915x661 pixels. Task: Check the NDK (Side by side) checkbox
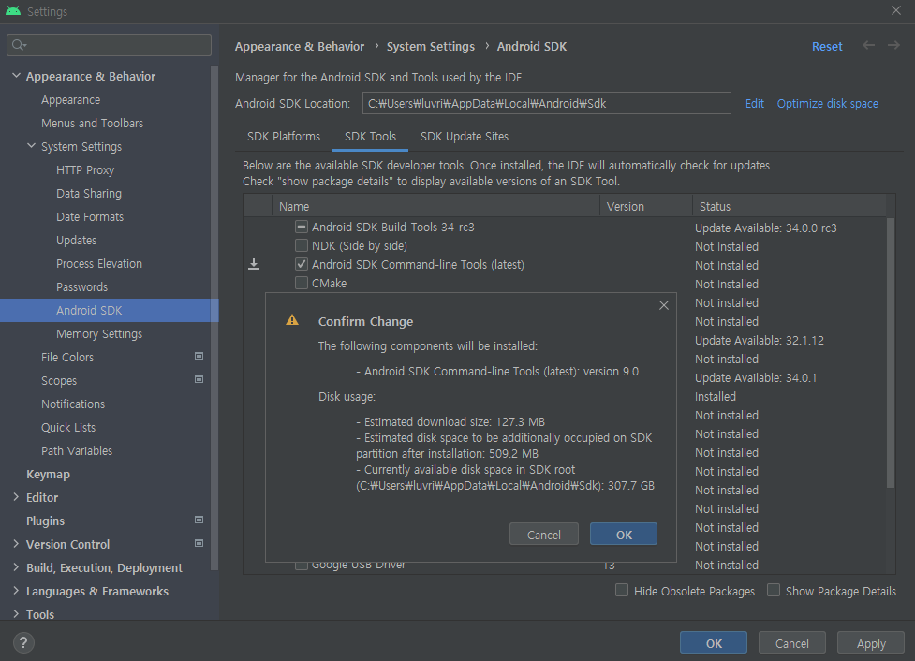[302, 245]
